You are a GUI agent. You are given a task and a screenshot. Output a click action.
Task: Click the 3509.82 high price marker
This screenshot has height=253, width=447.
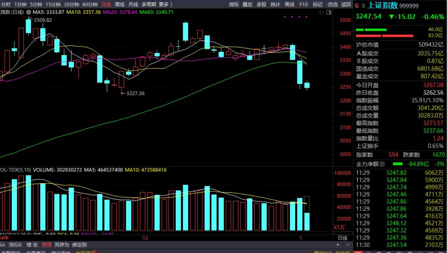point(43,20)
